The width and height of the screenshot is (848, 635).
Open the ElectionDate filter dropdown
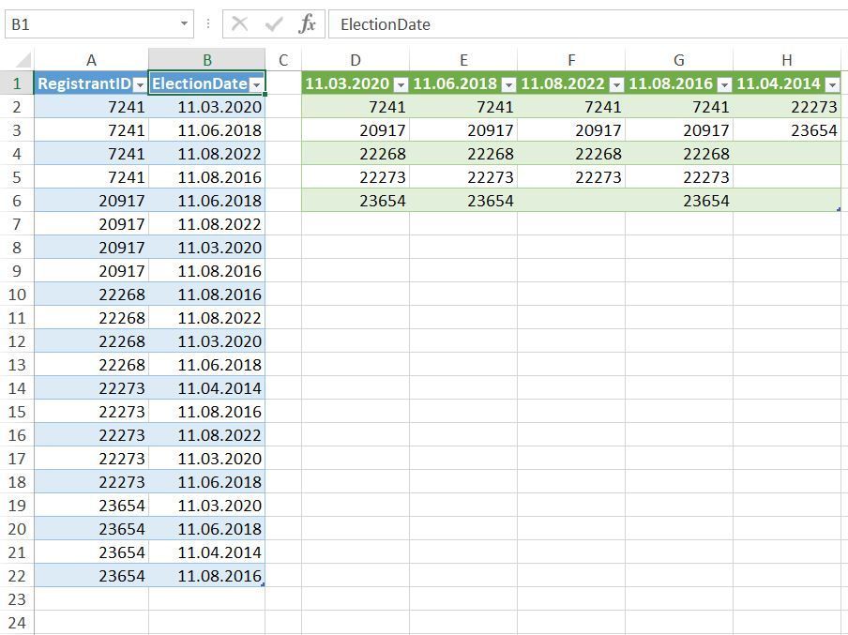tap(257, 85)
